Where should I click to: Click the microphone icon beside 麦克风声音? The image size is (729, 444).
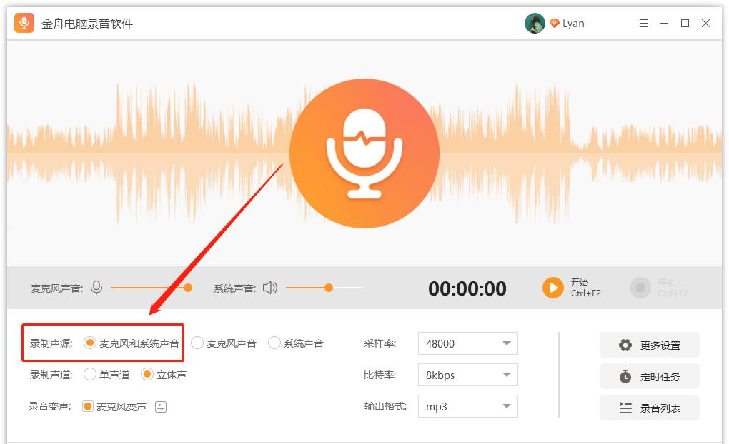(96, 288)
